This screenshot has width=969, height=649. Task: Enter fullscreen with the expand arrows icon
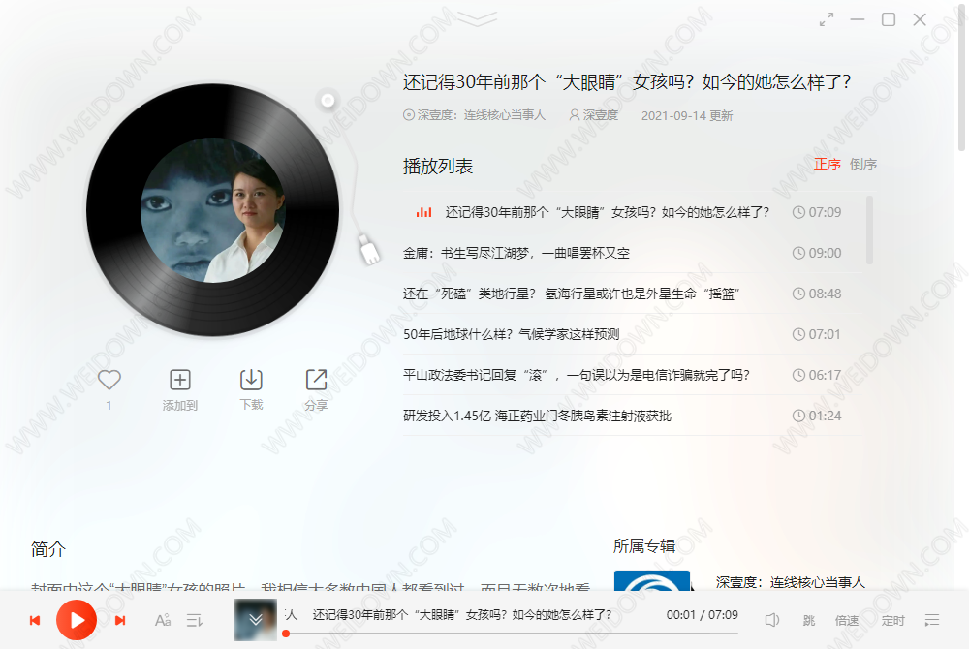tap(827, 19)
